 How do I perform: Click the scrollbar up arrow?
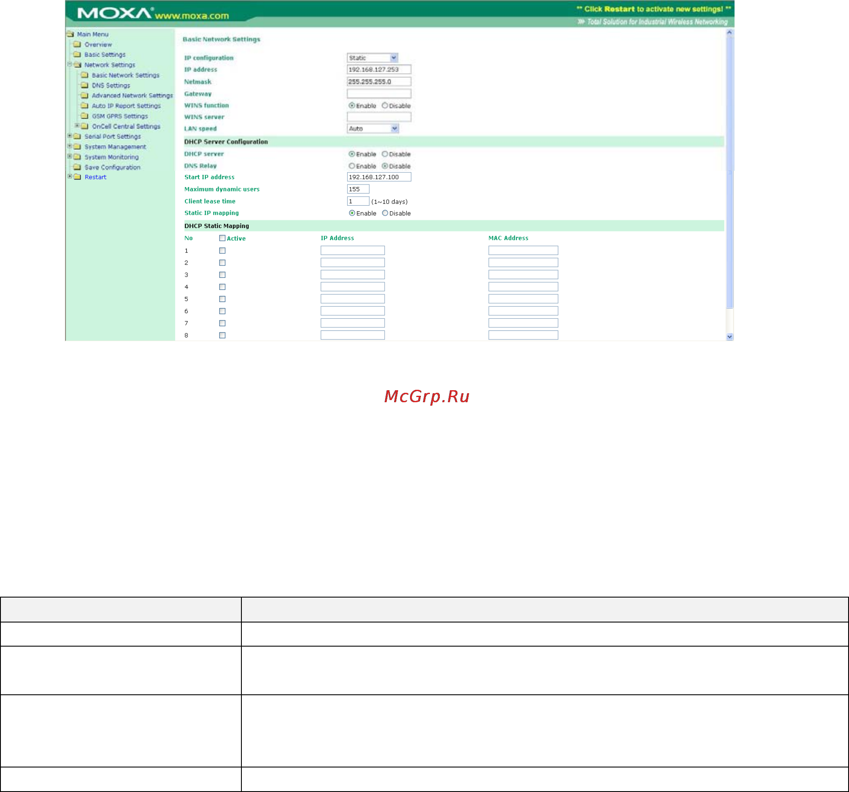coord(729,32)
